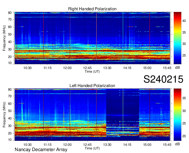Click the 14:15 tick label on lower plot
The image size is (189, 153).
[x=127, y=145]
